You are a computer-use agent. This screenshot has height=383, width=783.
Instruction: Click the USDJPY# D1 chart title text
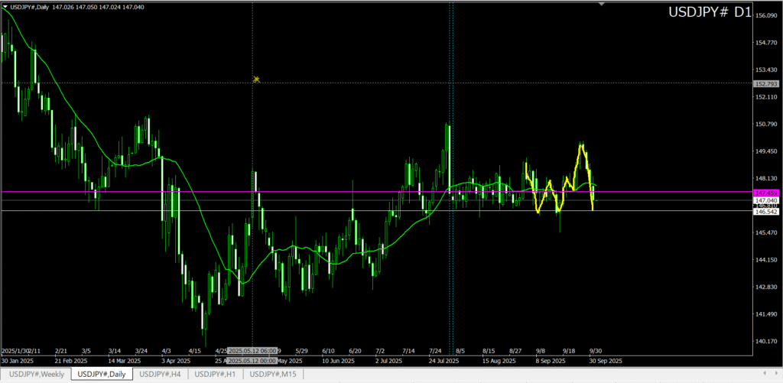(x=709, y=12)
